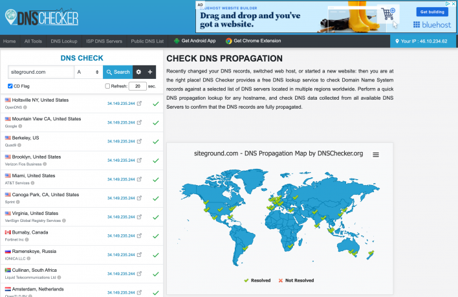Open external link icon in Mountain View CA row
This screenshot has height=297, width=458.
(139, 122)
